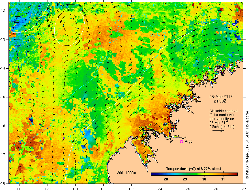Click the 'Argo' legend label
This screenshot has width=249, height=192.
click(188, 141)
